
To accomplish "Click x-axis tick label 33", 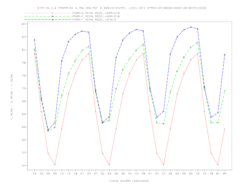I will pyautogui.click(x=109, y=174).
